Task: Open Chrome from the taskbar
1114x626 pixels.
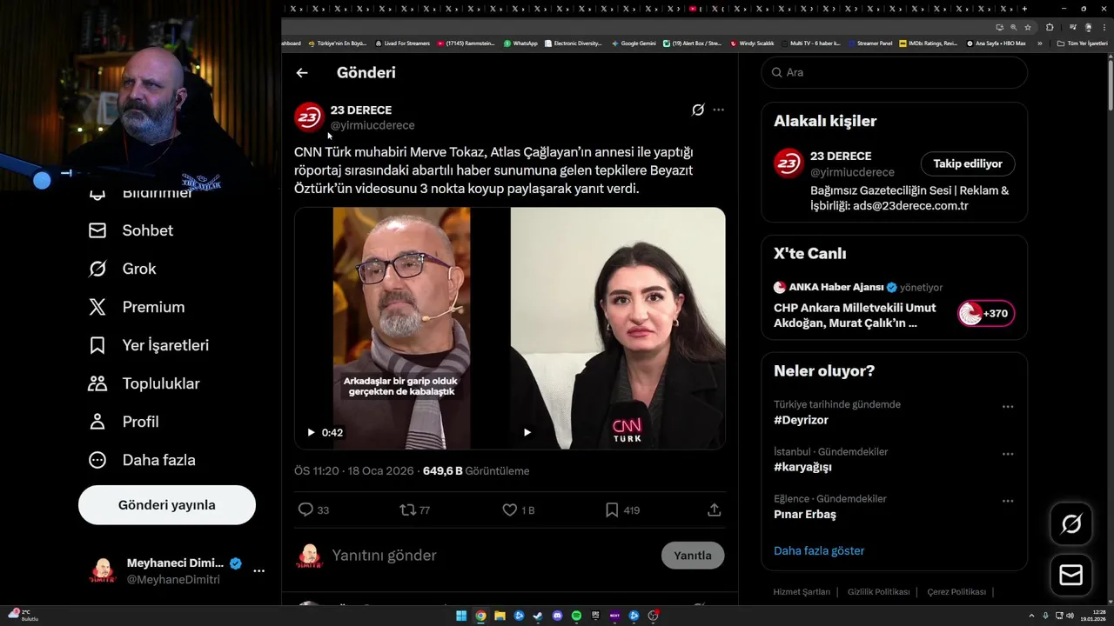Action: pyautogui.click(x=480, y=616)
